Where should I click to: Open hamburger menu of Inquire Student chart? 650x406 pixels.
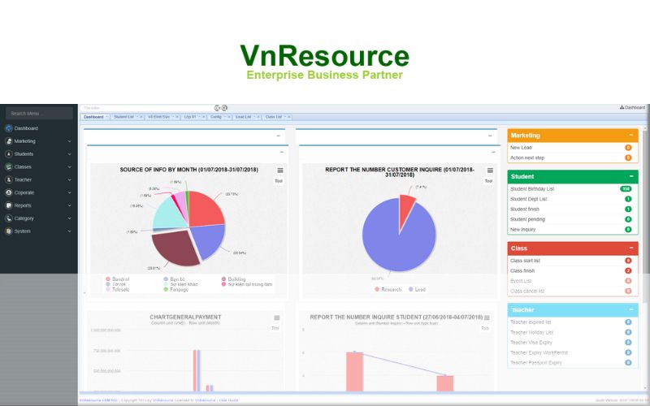point(487,317)
